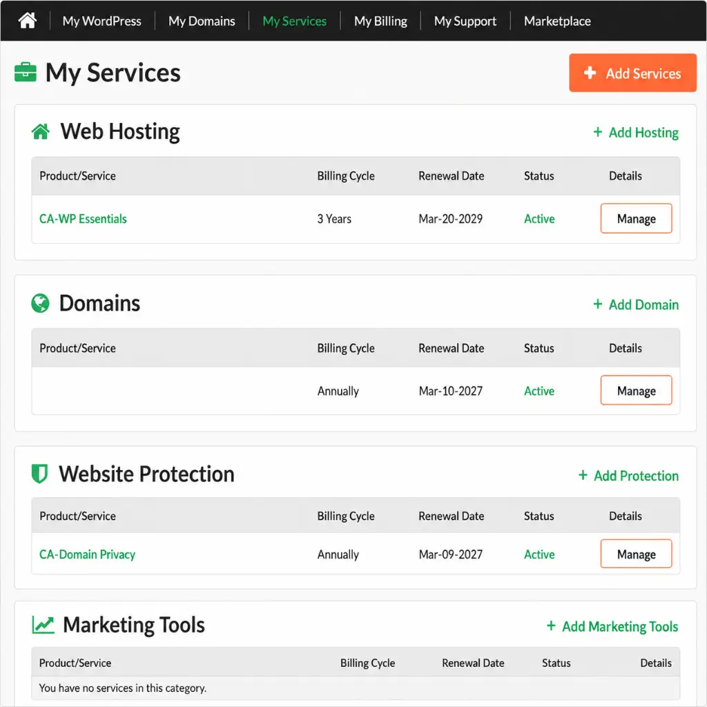Click the Website Protection section heading

pyautogui.click(x=146, y=474)
